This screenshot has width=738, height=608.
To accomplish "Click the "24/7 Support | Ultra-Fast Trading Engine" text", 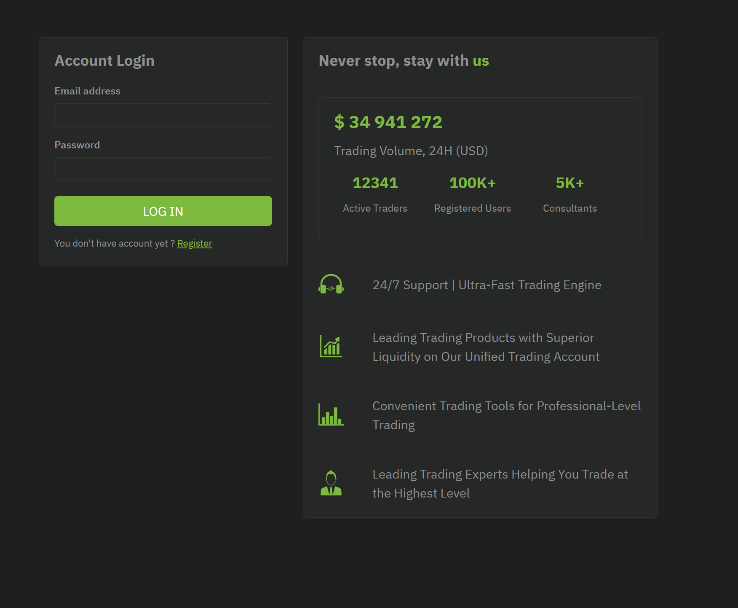I will (487, 285).
